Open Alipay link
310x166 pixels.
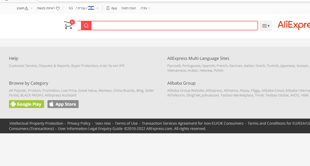click(x=244, y=90)
